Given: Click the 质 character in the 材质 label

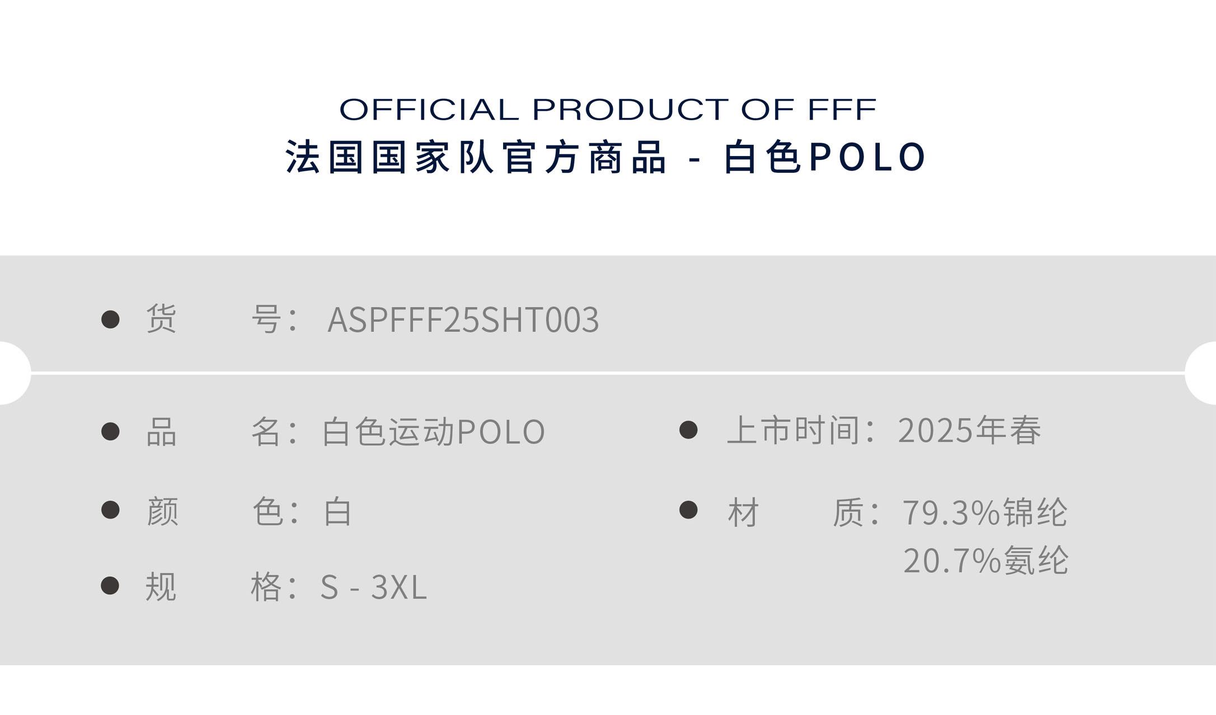Looking at the screenshot, I should (848, 512).
